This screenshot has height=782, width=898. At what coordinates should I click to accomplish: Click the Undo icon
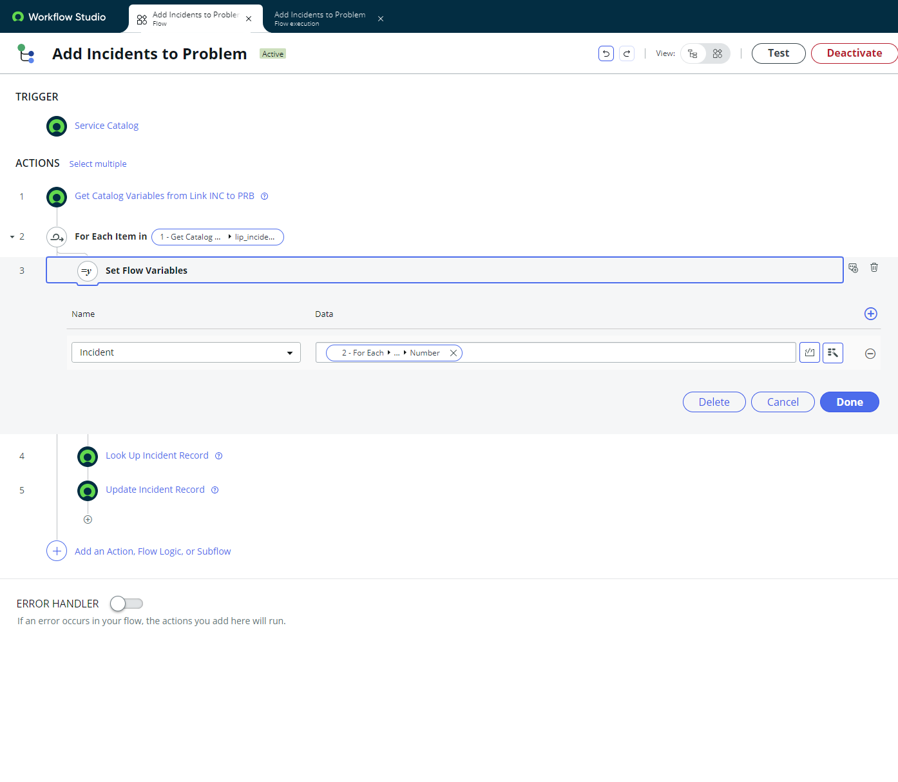click(x=606, y=53)
